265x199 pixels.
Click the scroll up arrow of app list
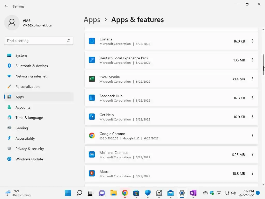pos(263,30)
